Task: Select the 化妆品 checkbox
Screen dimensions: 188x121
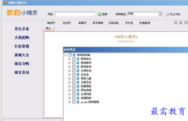Action: [74, 75]
